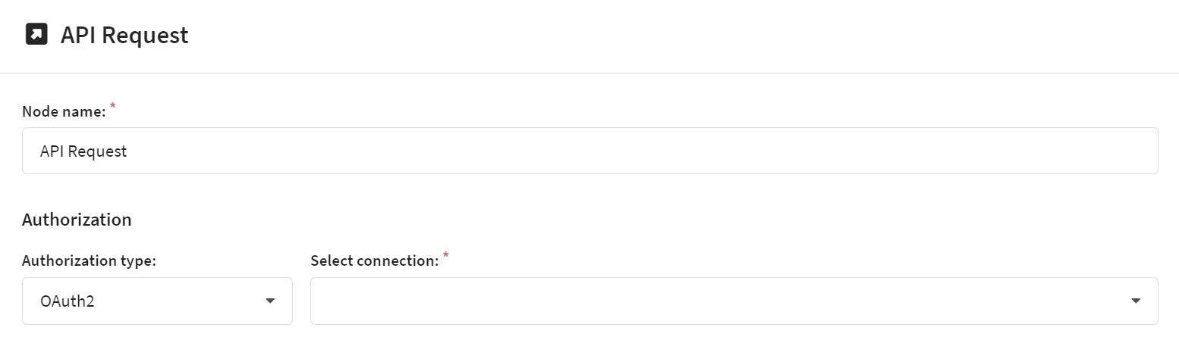This screenshot has height=340, width=1179.
Task: Click the "API Request" header title
Action: tap(124, 36)
